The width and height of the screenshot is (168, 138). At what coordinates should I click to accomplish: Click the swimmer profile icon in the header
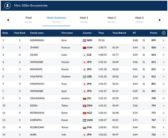[7, 5]
